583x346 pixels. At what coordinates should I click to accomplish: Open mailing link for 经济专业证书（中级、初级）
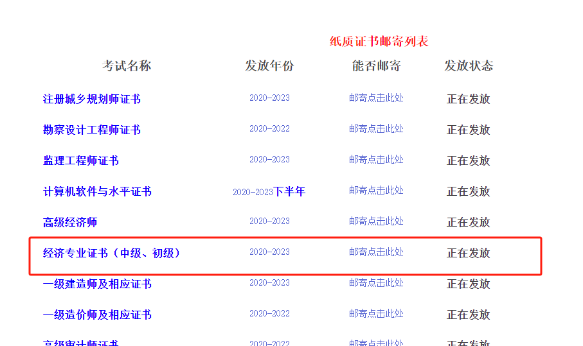[376, 252]
